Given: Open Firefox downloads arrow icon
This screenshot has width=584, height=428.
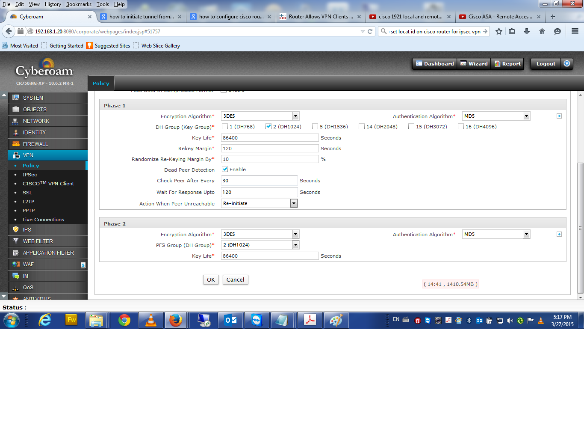Looking at the screenshot, I should (x=527, y=31).
